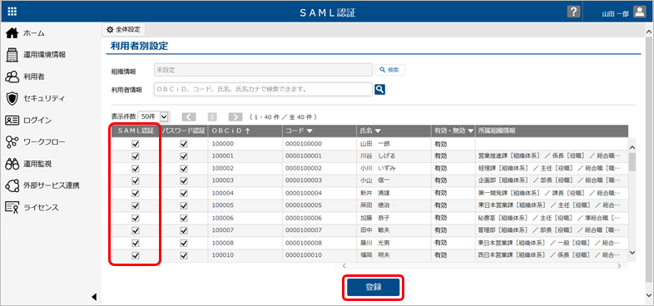
Task: Go to previous page arrow
Action: [189, 116]
